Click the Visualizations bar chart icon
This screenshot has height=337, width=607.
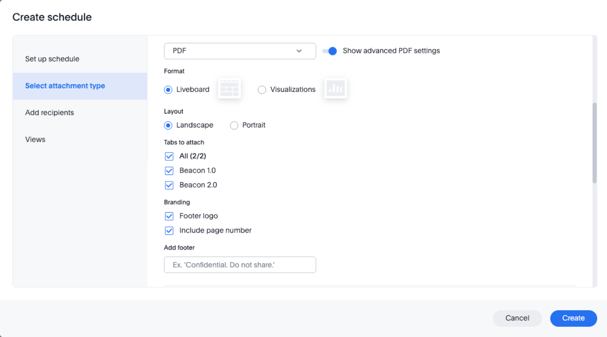(335, 88)
